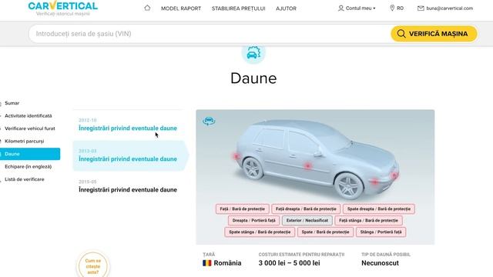493x277 pixels.
Task: Open the Contul meu dropdown
Action: pyautogui.click(x=357, y=8)
